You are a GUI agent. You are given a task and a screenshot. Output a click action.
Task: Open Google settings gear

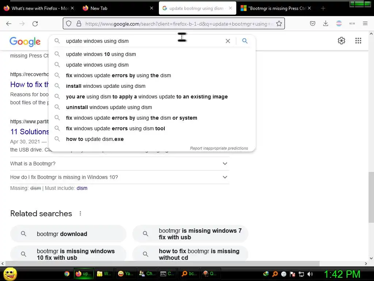[x=341, y=41]
